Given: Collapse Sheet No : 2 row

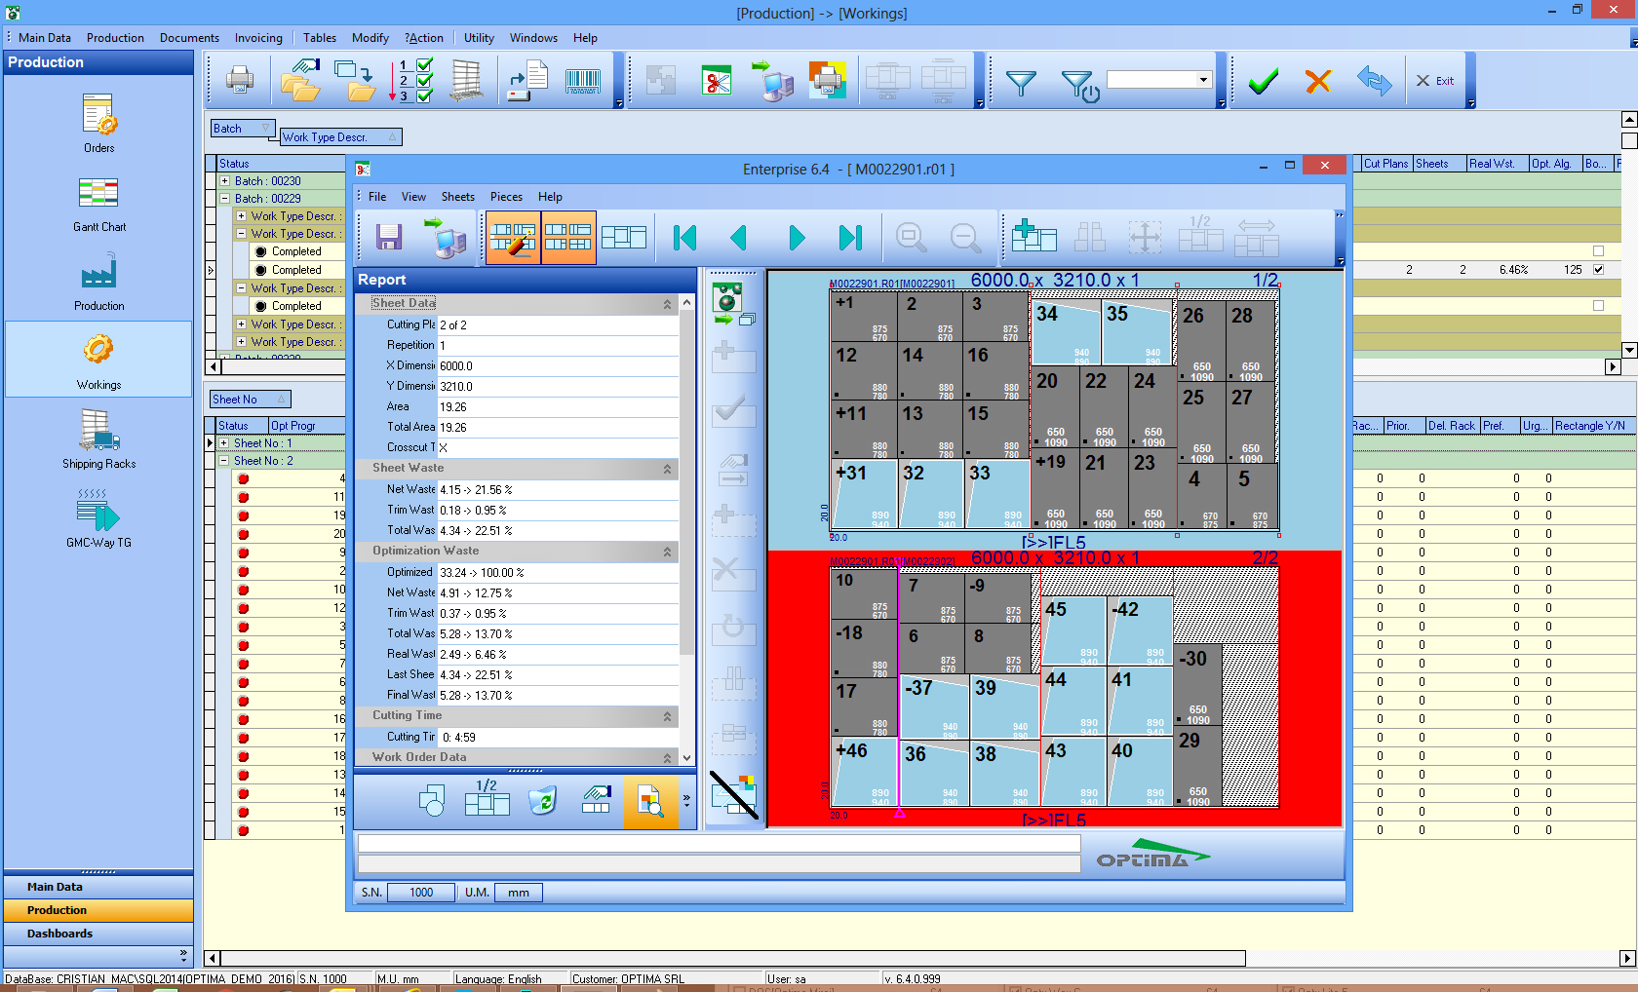Looking at the screenshot, I should (x=223, y=461).
